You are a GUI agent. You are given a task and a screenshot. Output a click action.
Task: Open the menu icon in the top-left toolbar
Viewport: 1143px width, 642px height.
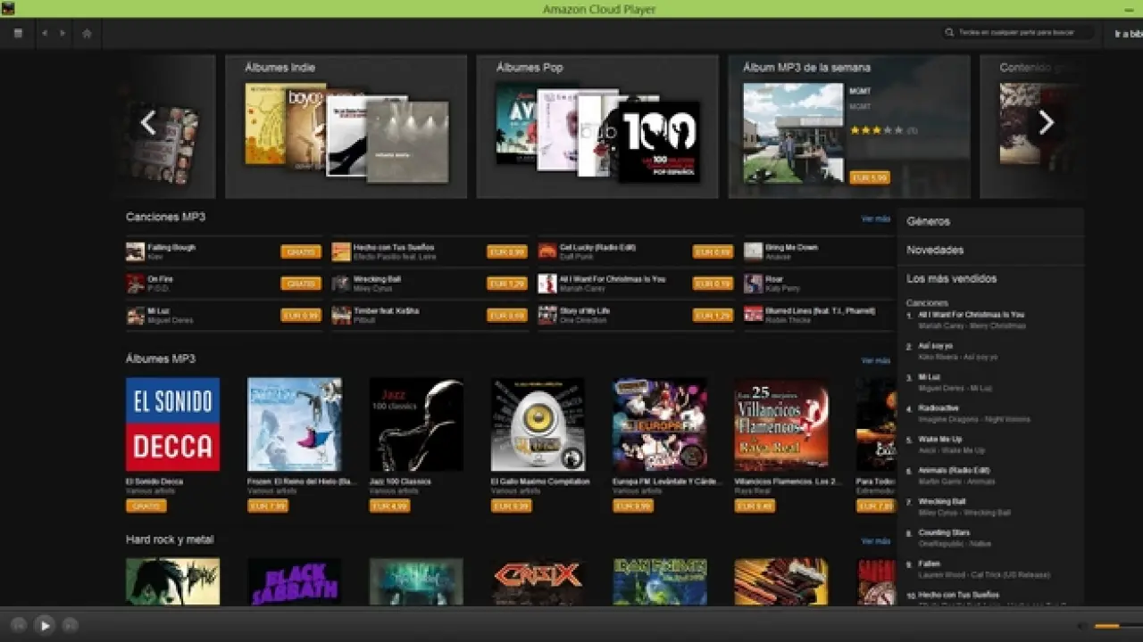tap(17, 33)
